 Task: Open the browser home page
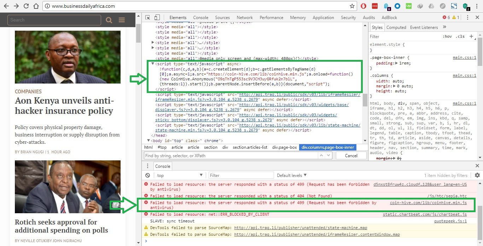click(x=36, y=6)
